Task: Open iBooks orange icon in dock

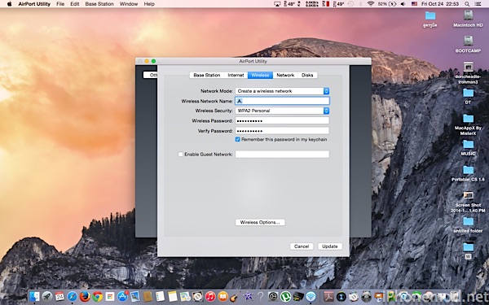Action: pos(222,297)
